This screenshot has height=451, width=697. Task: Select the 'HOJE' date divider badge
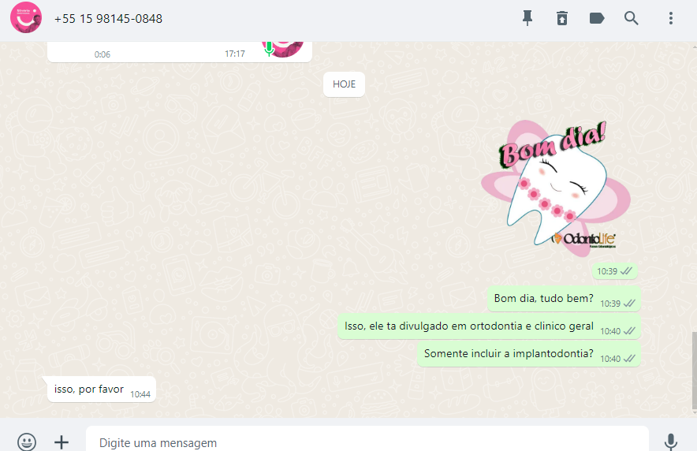(x=344, y=84)
